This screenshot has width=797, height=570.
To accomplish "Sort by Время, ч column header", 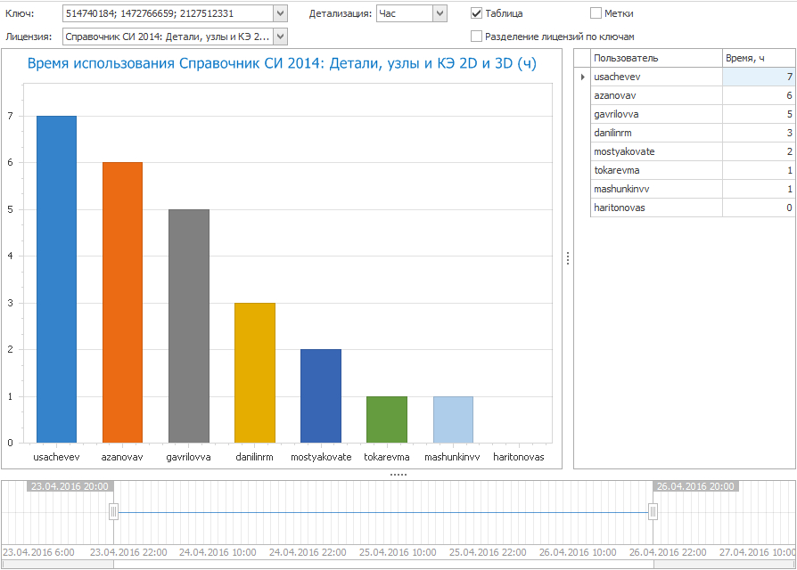I will 758,58.
